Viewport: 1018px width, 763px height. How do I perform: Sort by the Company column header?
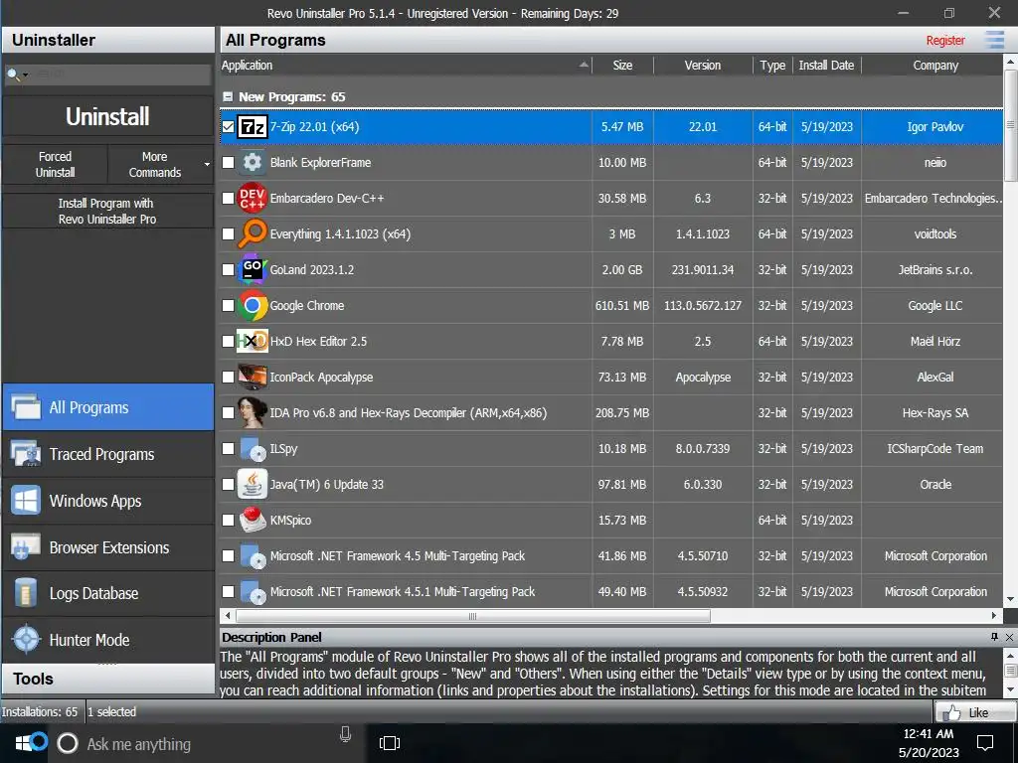tap(934, 65)
